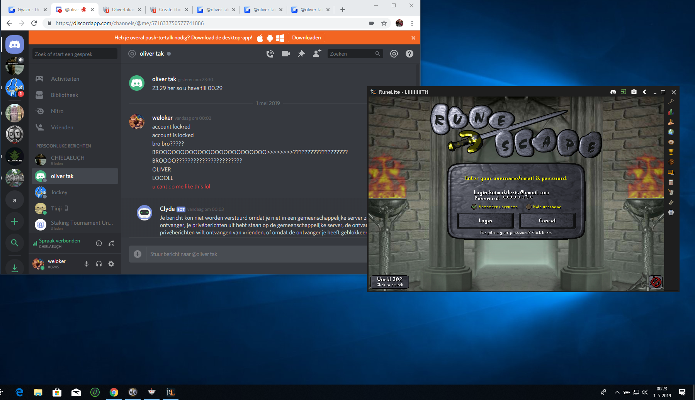
Task: Open RuneLite screen markers panel
Action: click(671, 172)
